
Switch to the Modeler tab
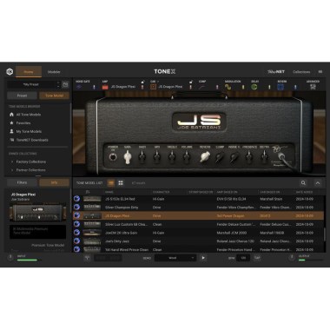(x=54, y=72)
